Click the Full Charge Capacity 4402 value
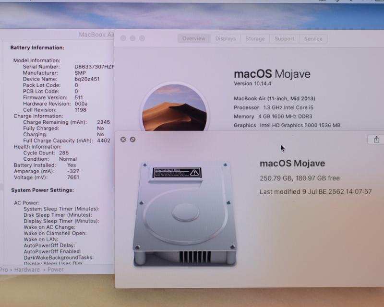 tap(103, 141)
